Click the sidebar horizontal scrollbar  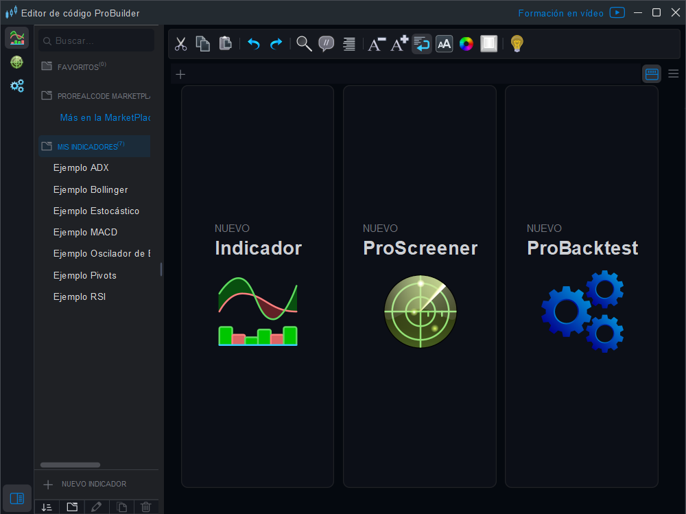[71, 465]
